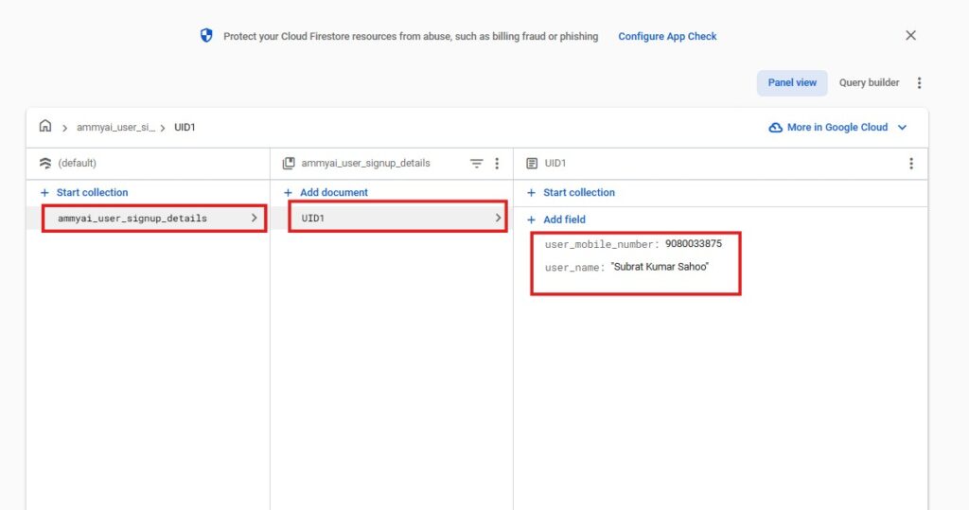969x510 pixels.
Task: Click the cloud icon beside More in Google Cloud
Action: point(775,128)
